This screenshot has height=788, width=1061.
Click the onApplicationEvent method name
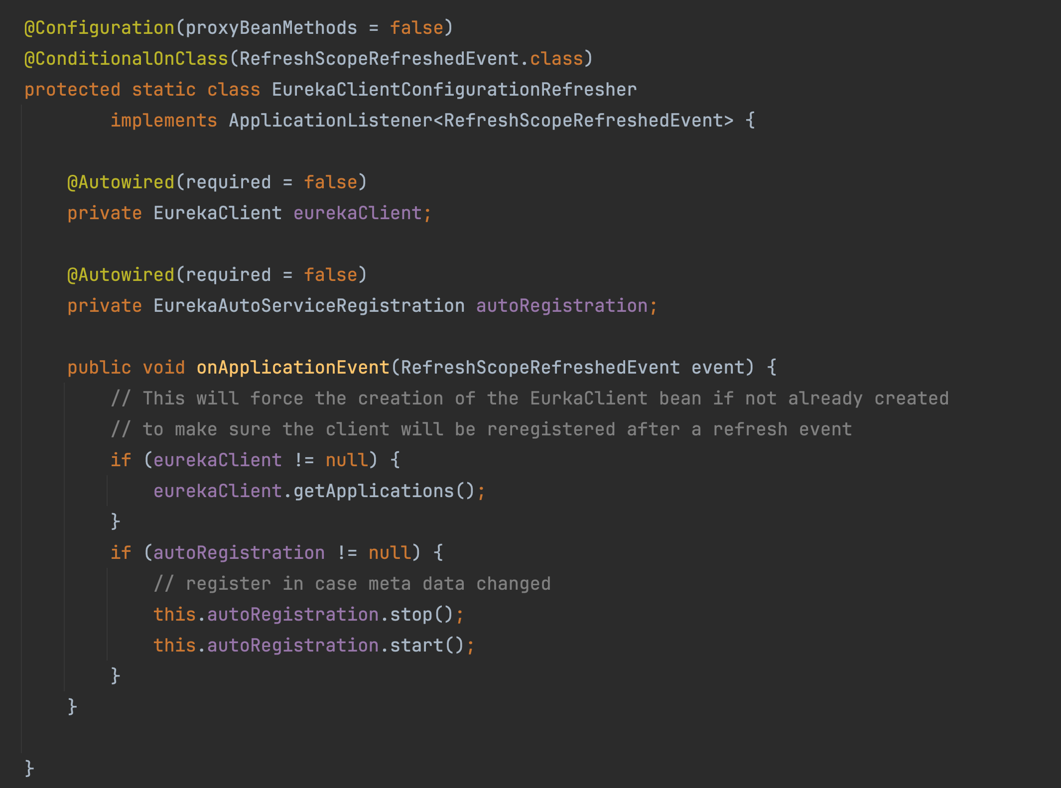click(292, 368)
